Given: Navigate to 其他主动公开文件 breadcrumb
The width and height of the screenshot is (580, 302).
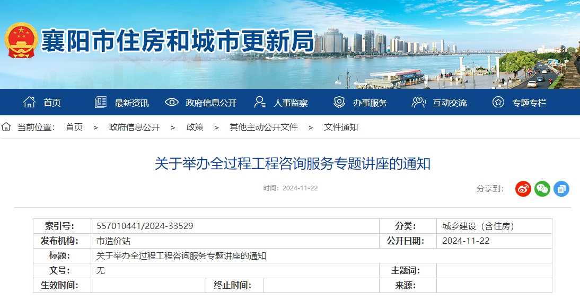Looking at the screenshot, I should pos(263,127).
